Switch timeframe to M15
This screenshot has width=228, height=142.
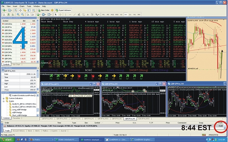pos(112,15)
